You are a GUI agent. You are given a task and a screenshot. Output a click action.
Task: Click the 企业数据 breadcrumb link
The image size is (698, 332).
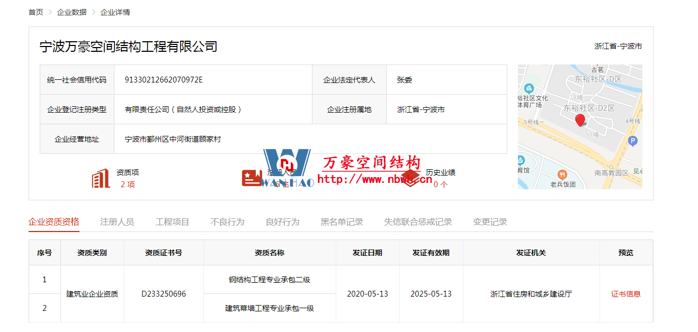pyautogui.click(x=71, y=12)
